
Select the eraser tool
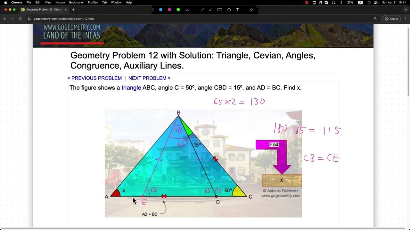251,10
